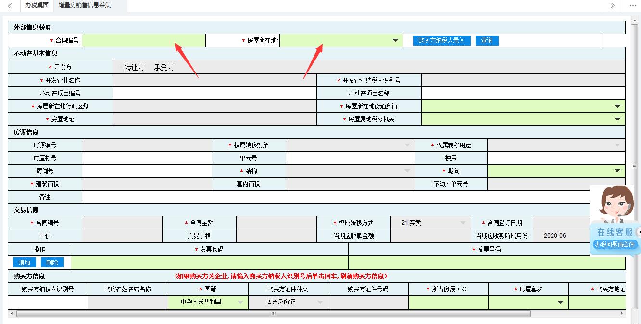Click 增加 to add an invoice row
Viewport: 641px width, 324px height.
click(24, 262)
